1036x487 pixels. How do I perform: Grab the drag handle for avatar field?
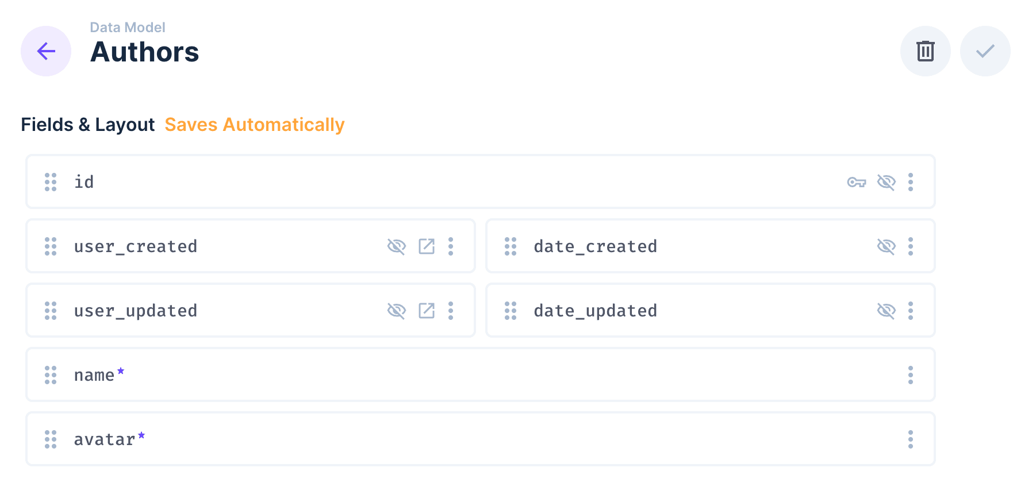51,439
